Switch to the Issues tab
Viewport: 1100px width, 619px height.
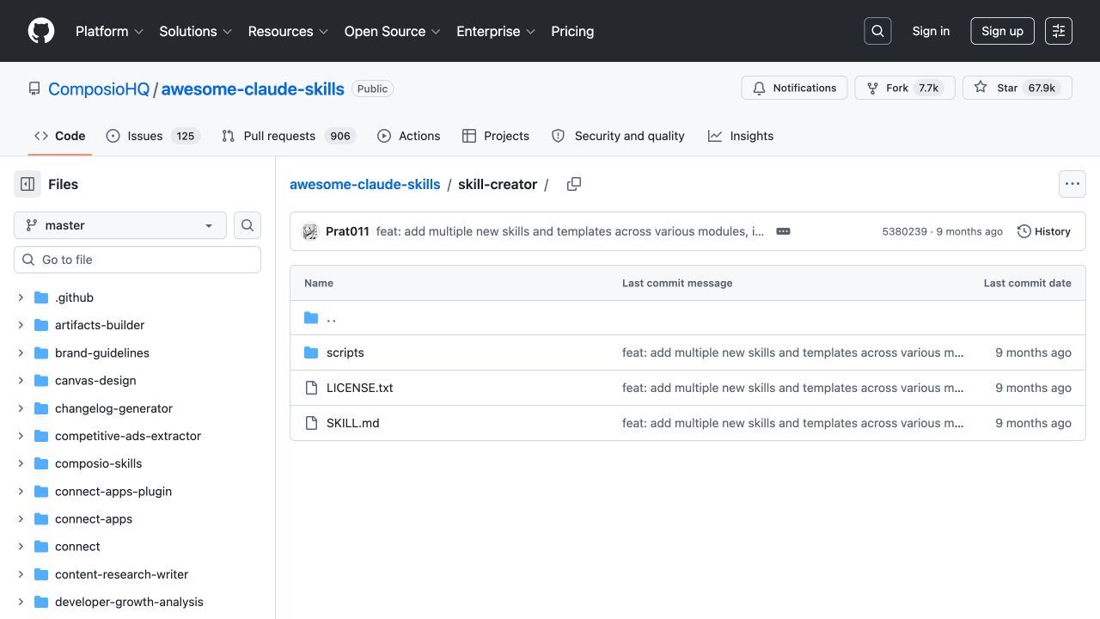pyautogui.click(x=153, y=136)
